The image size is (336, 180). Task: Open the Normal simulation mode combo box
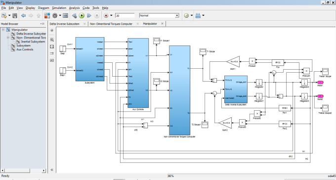[159, 15]
